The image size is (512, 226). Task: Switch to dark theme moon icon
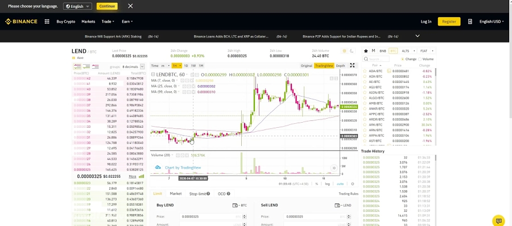coord(352,51)
